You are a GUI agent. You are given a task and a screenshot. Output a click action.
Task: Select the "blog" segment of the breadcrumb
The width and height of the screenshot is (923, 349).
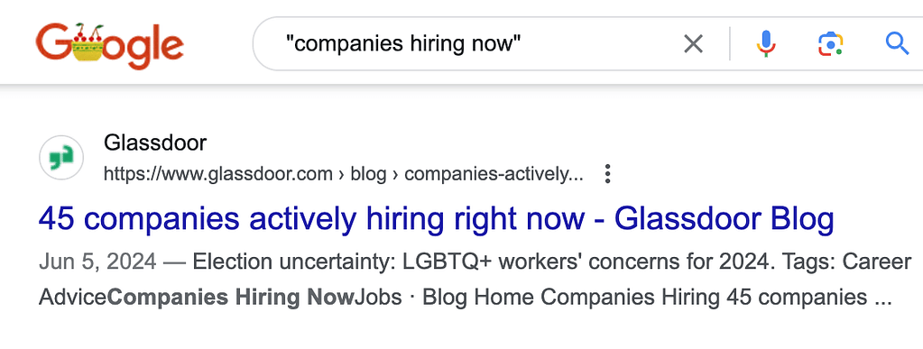(x=368, y=174)
